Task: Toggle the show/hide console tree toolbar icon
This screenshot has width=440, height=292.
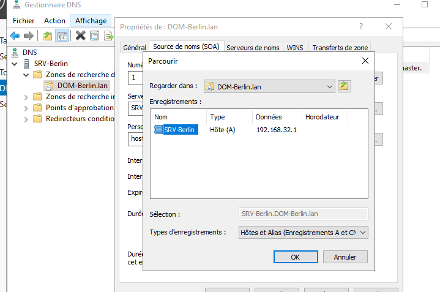Action: point(62,36)
